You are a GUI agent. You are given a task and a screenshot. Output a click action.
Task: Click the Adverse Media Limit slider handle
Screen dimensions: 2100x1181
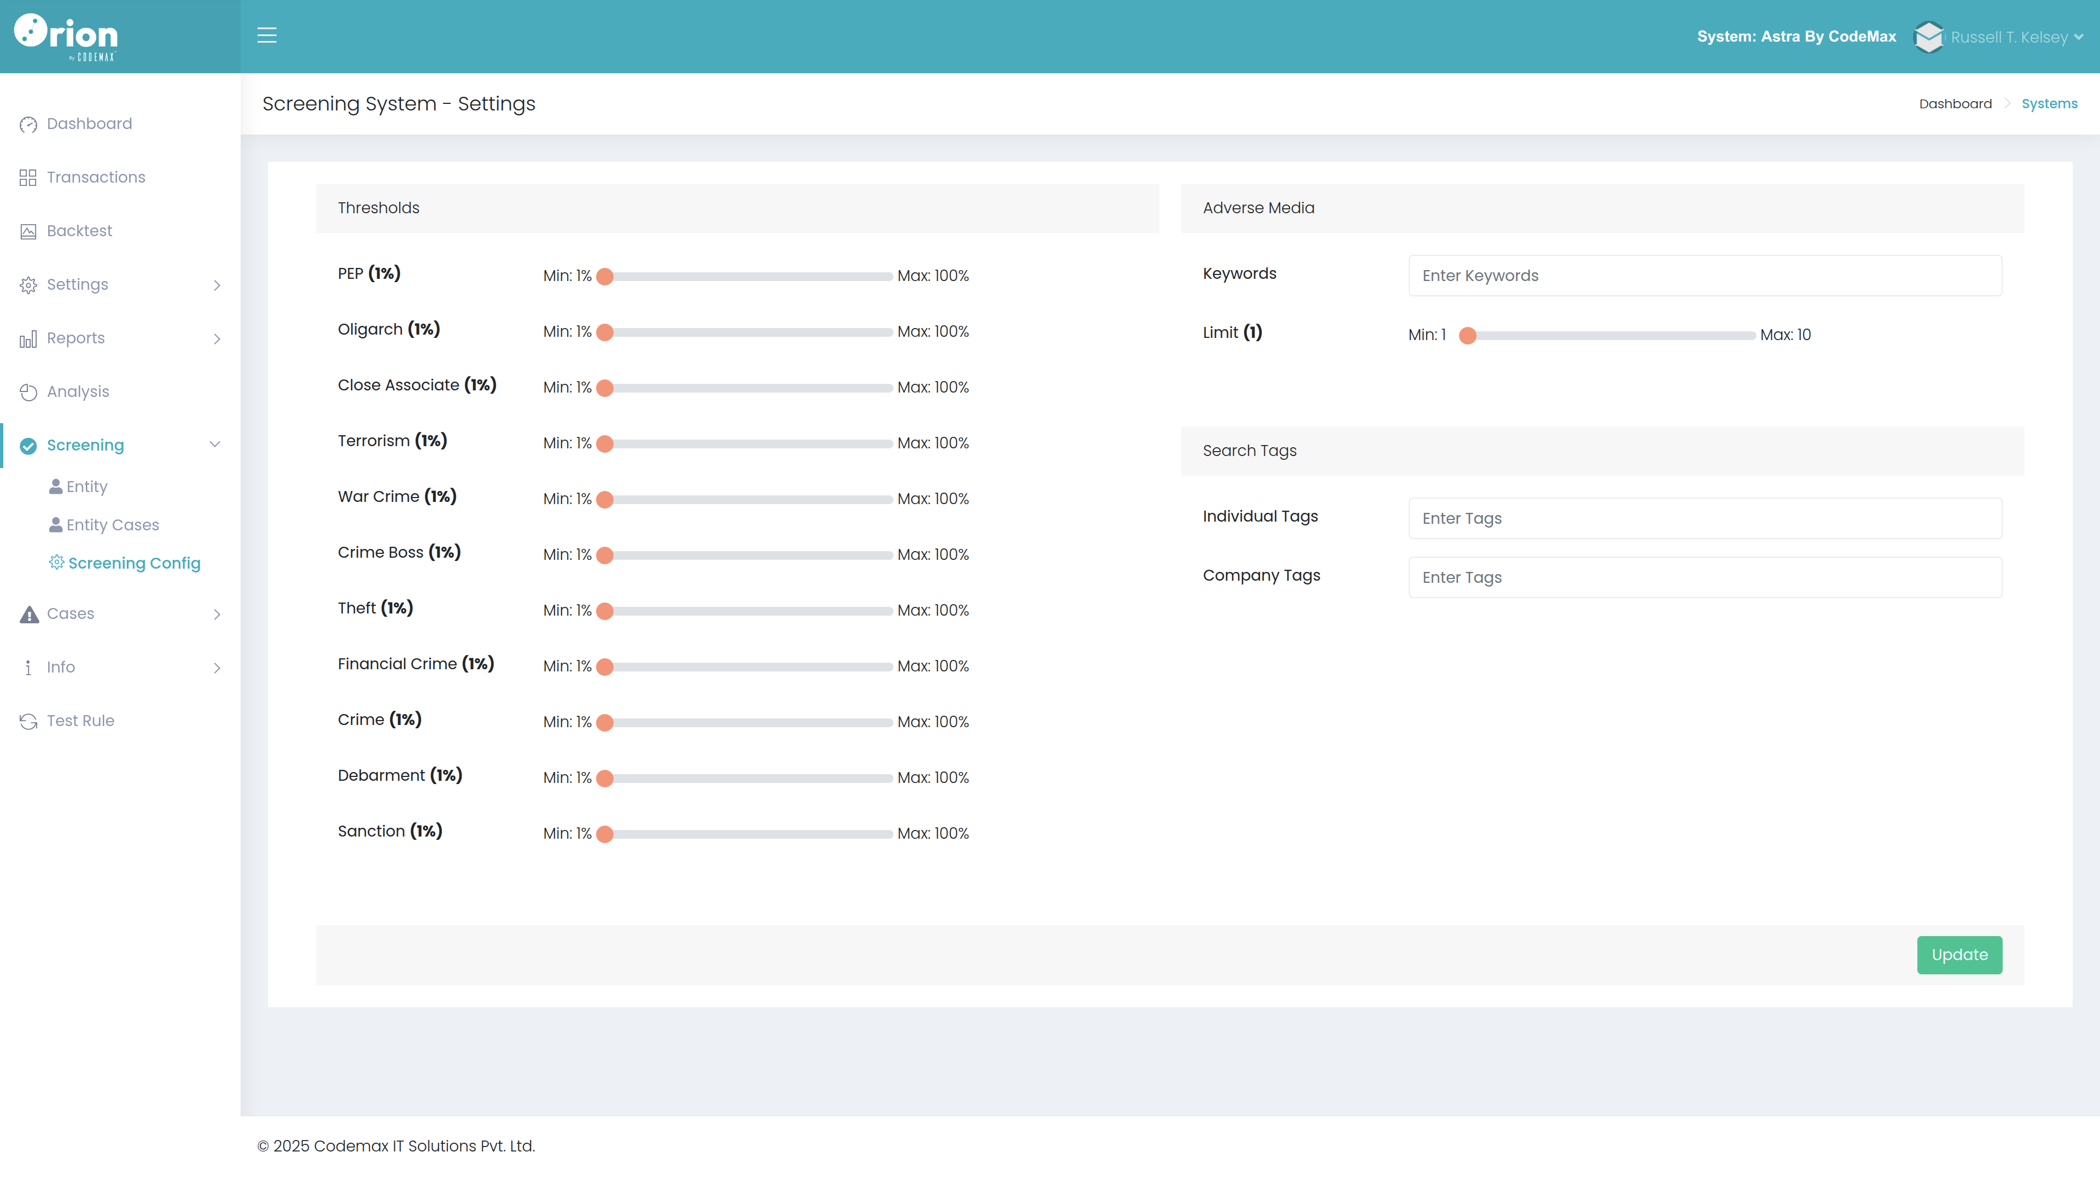1467,335
